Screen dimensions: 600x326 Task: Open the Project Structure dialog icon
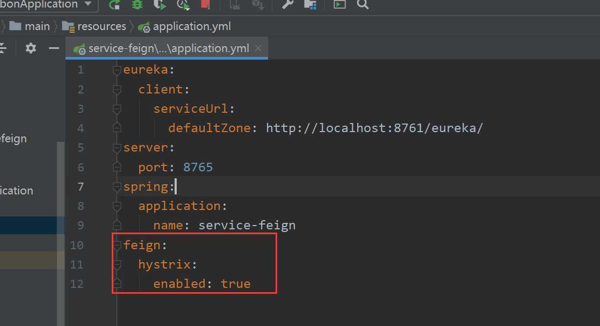point(310,5)
